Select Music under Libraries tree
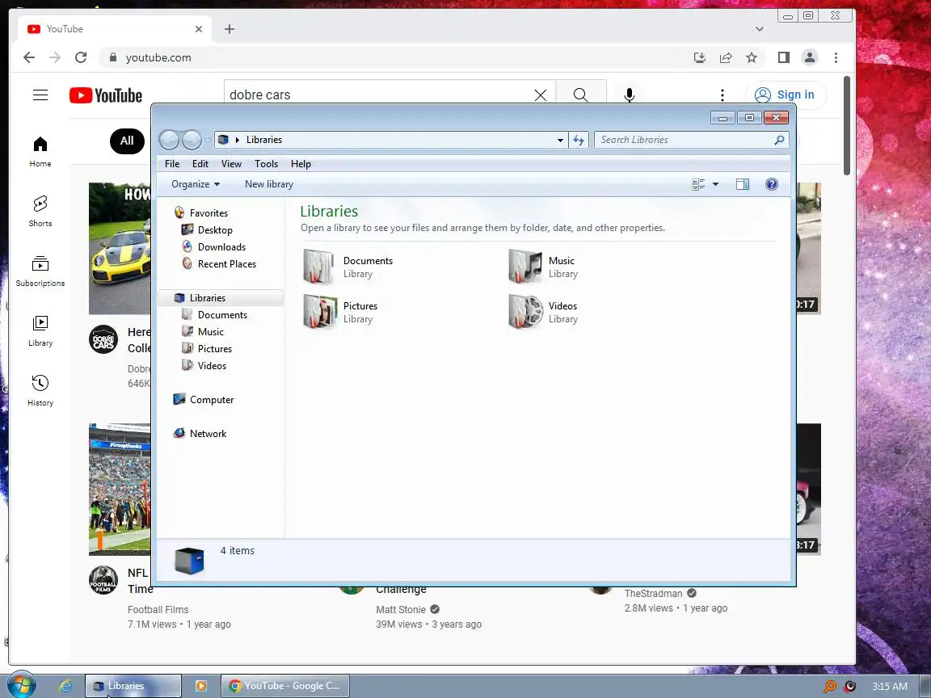The width and height of the screenshot is (931, 698). pos(211,332)
